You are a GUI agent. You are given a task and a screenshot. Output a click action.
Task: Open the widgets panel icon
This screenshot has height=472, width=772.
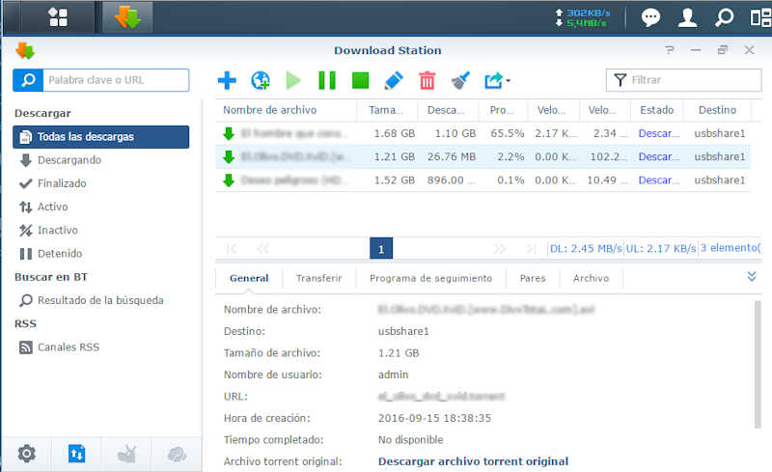(760, 17)
